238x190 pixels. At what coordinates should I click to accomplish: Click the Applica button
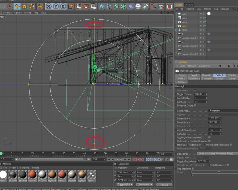click(x=164, y=185)
